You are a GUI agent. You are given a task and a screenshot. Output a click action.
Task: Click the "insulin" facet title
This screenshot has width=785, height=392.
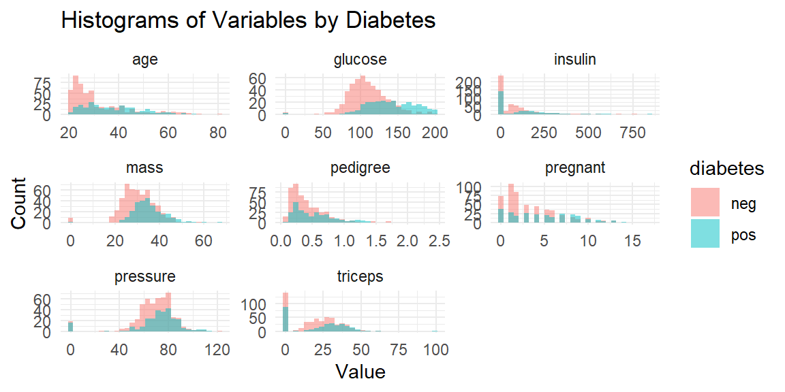coord(574,59)
